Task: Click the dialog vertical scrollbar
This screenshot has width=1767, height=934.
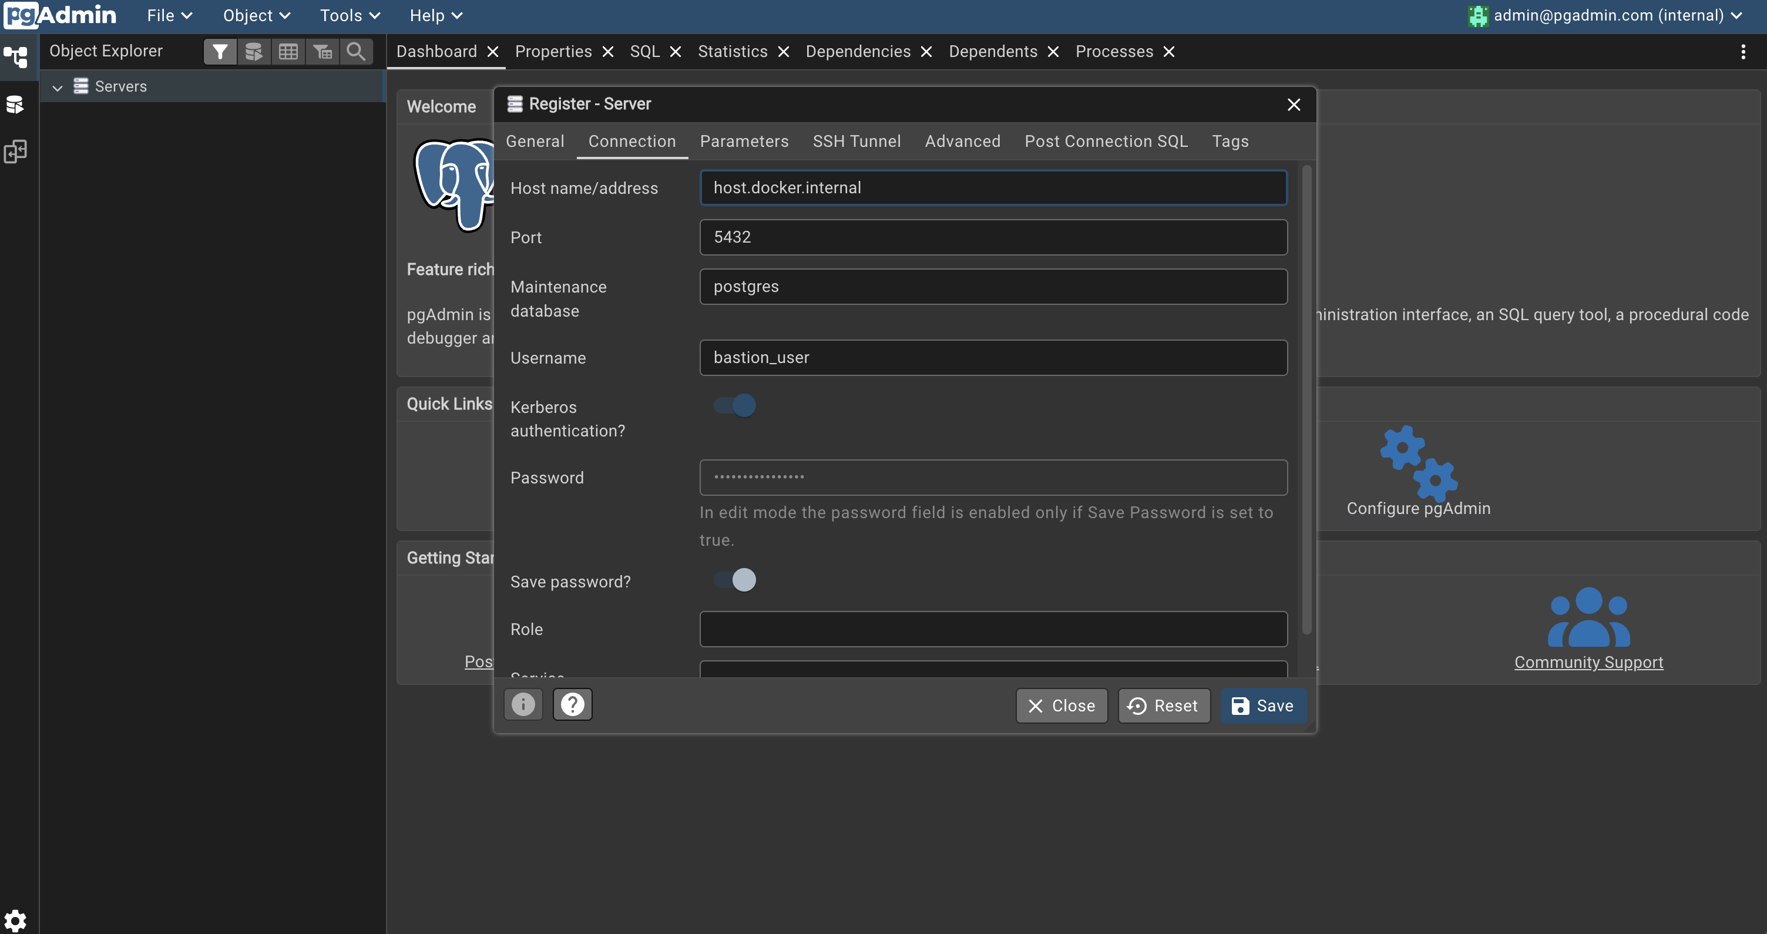Action: 1306,400
